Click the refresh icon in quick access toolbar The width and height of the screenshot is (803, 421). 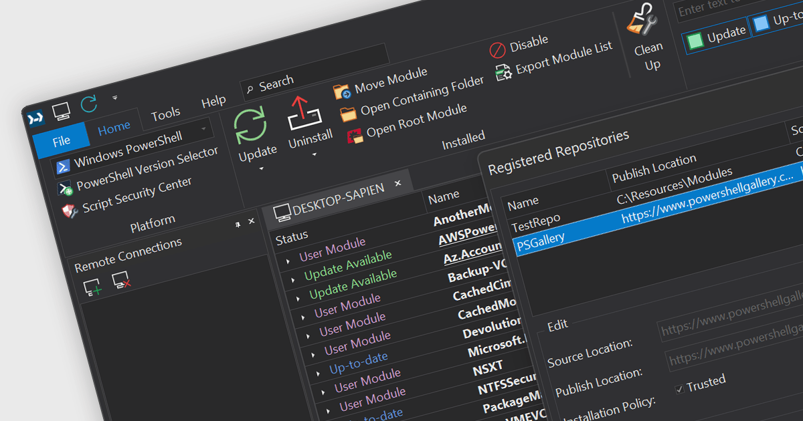(x=88, y=104)
